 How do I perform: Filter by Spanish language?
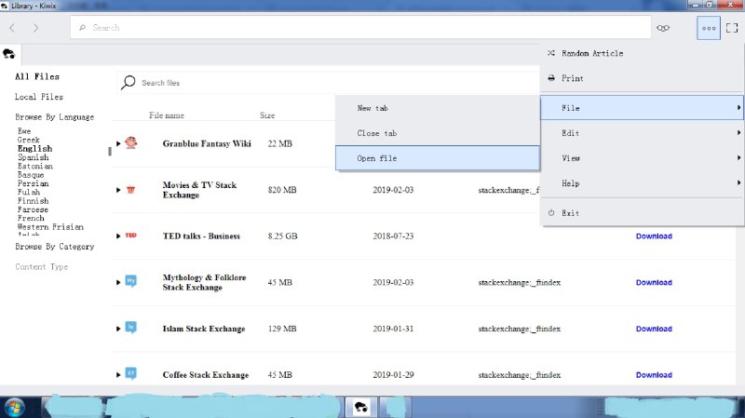(34, 157)
